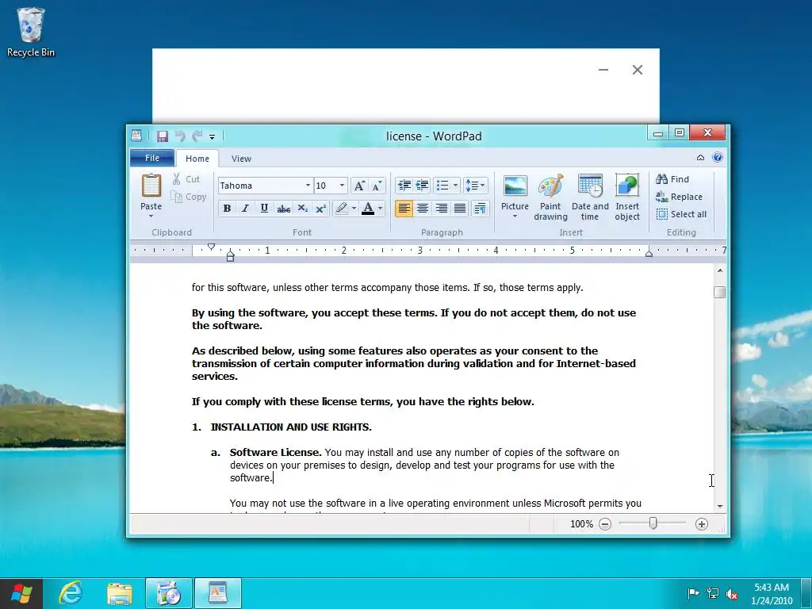
Task: Align text left
Action: point(404,209)
